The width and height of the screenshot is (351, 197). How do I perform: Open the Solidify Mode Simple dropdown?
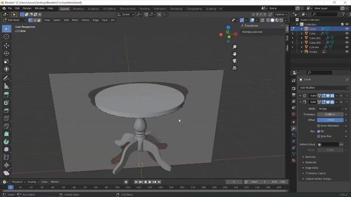(x=330, y=109)
